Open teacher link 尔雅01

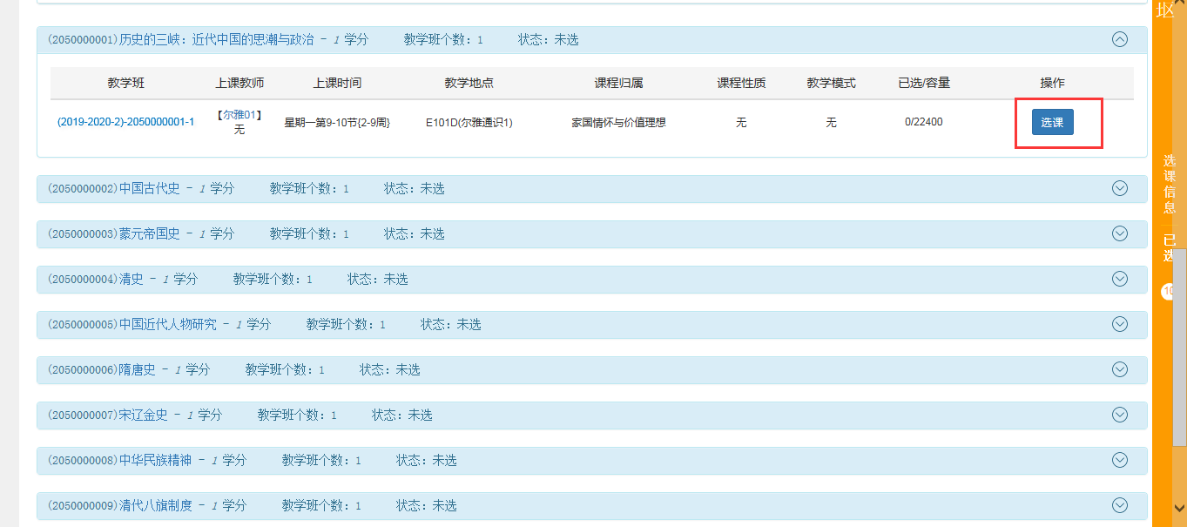(239, 115)
